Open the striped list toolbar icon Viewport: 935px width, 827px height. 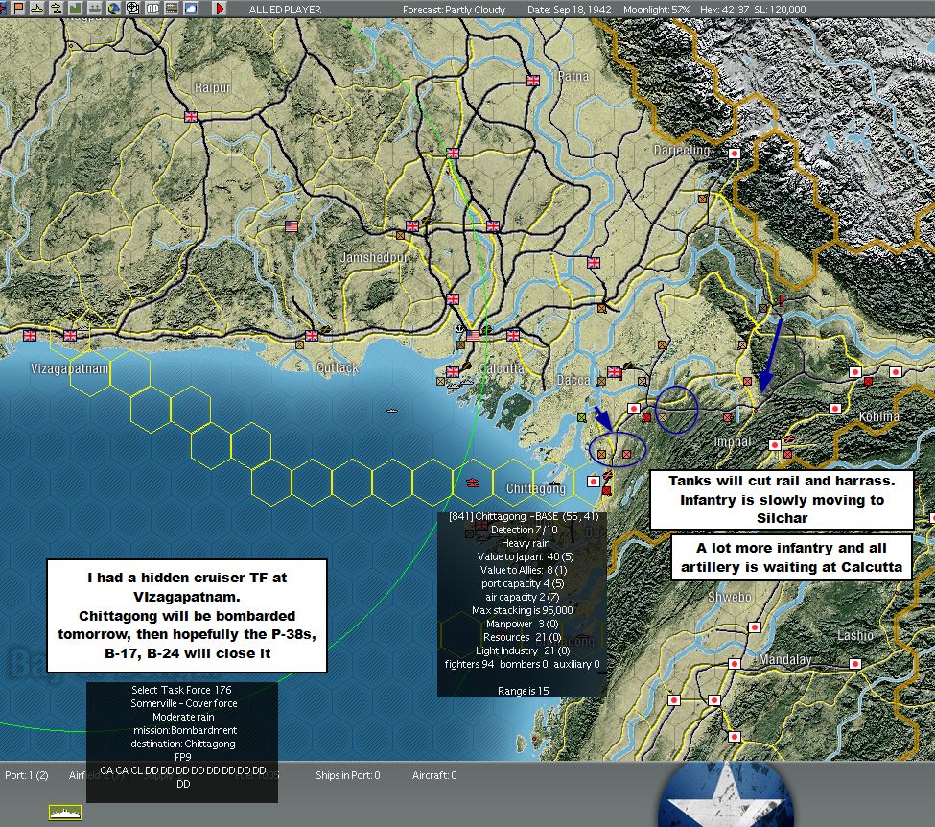tap(172, 9)
